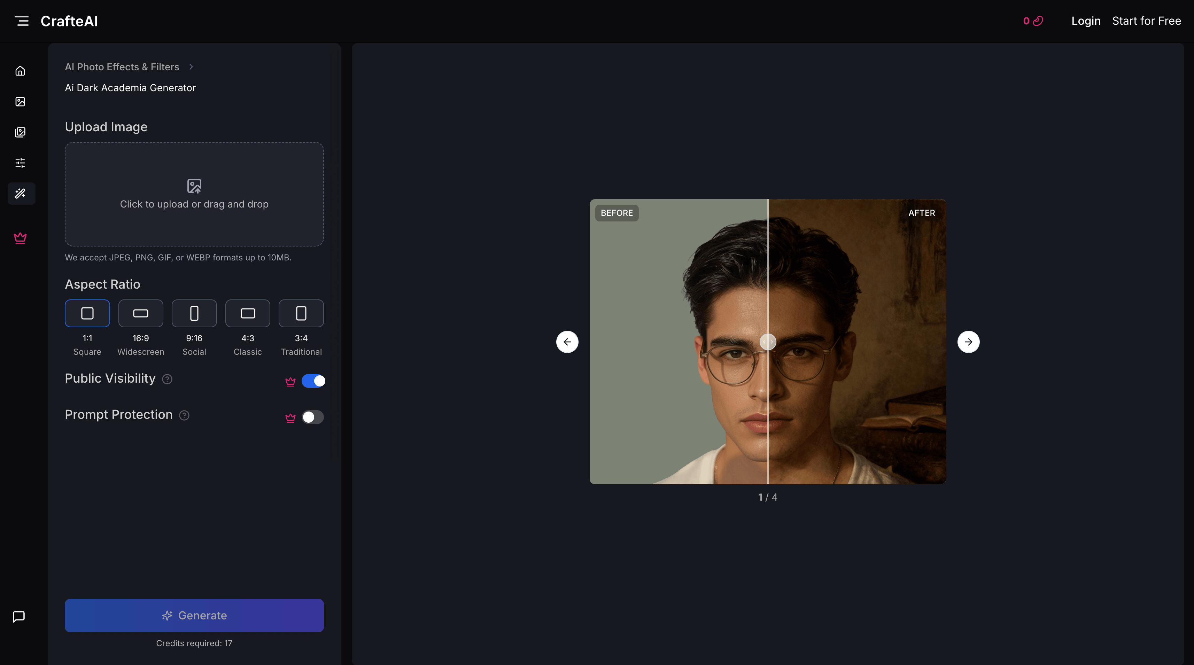Open the Home sidebar icon
This screenshot has width=1194, height=665.
21,70
